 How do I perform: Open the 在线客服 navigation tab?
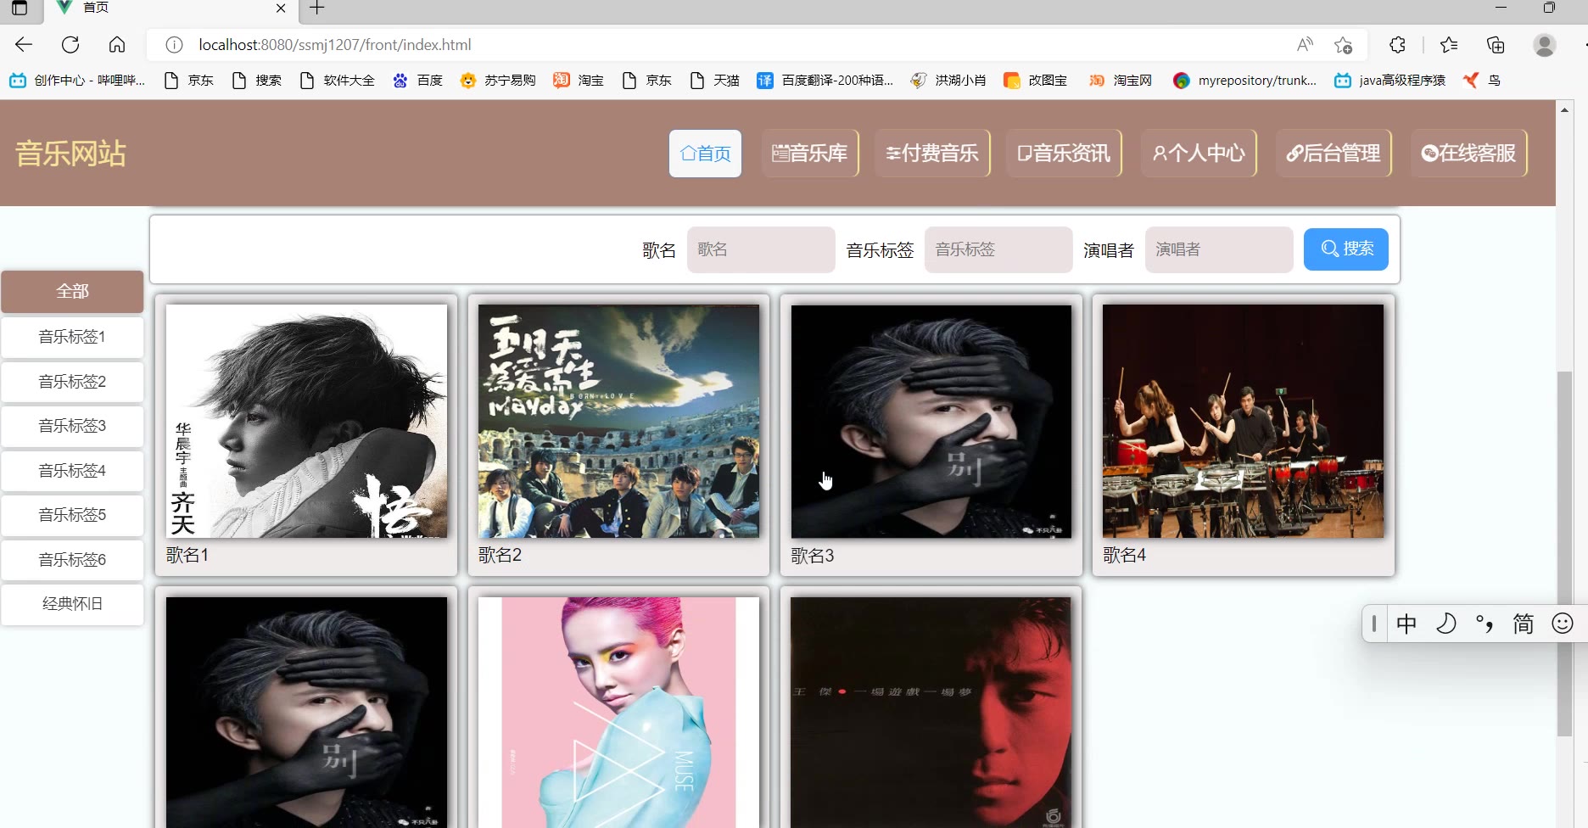click(1468, 154)
